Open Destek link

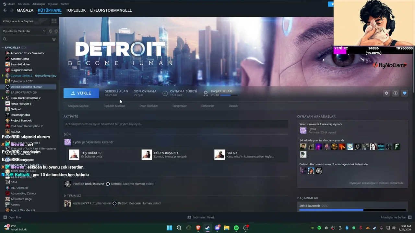click(x=233, y=106)
